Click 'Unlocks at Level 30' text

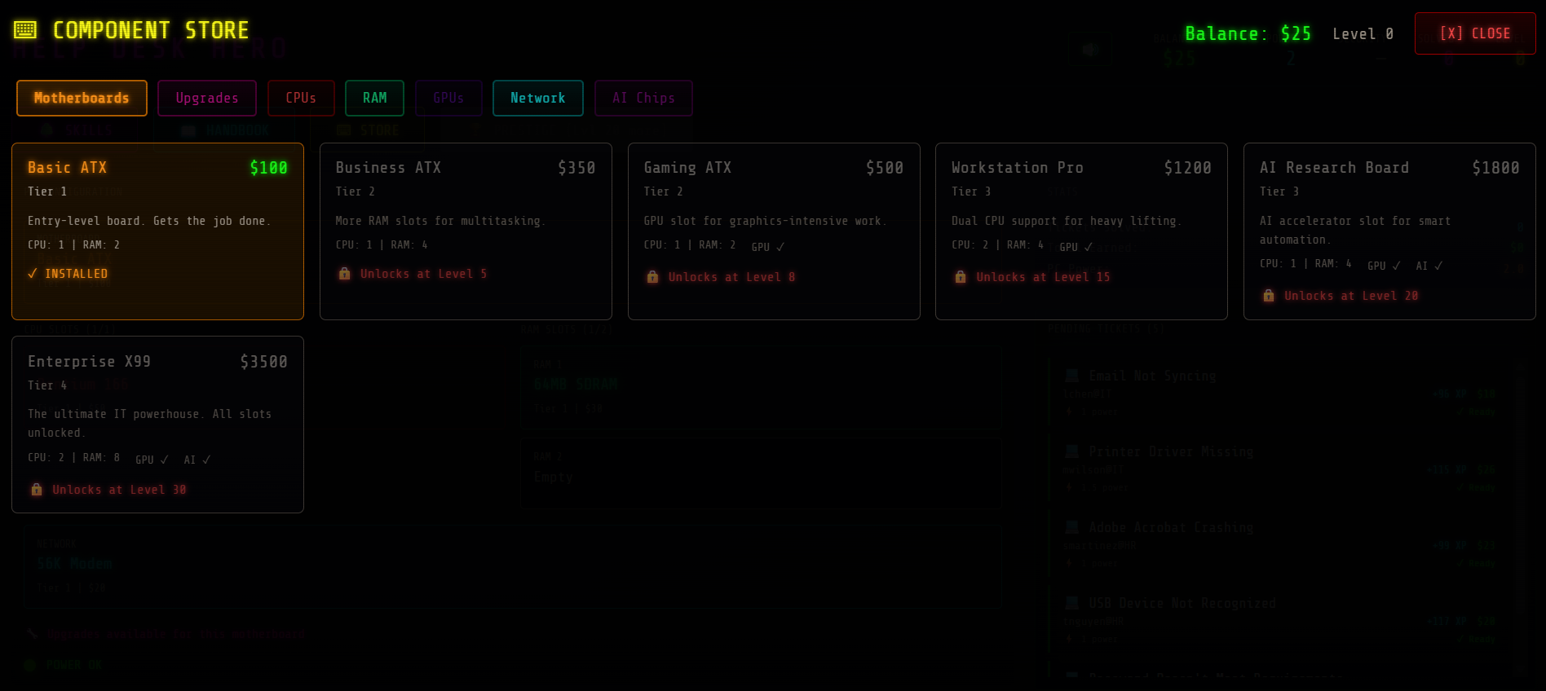click(x=119, y=490)
